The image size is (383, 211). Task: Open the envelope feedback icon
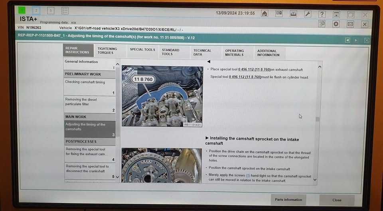350,24
